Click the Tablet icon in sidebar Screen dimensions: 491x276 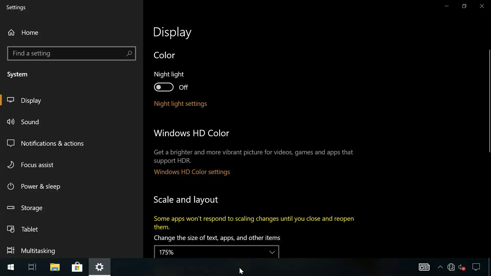tap(11, 229)
